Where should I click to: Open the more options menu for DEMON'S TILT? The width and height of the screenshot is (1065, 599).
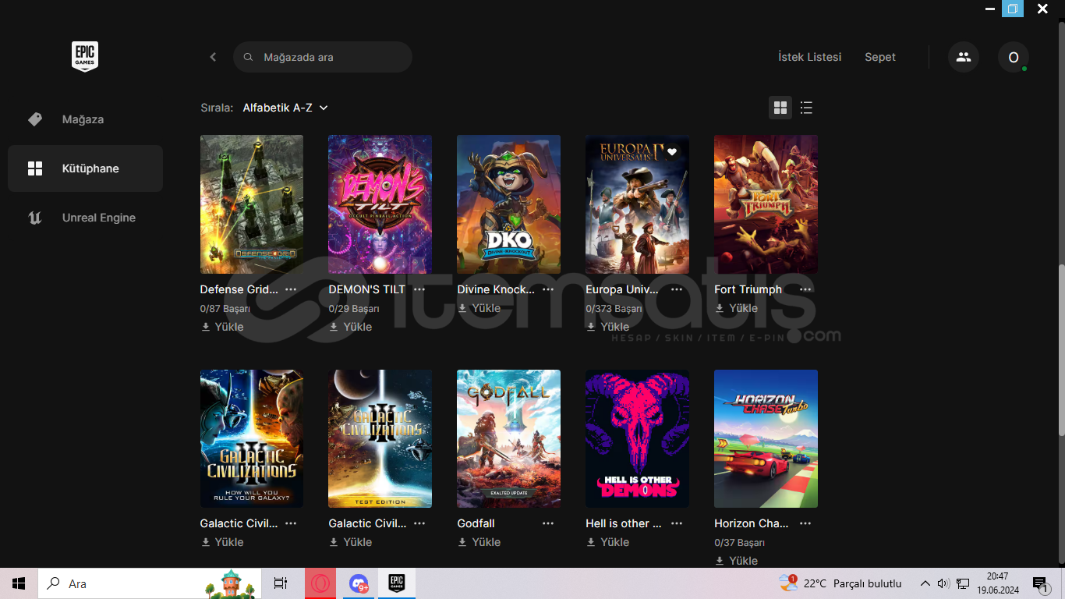tap(419, 289)
